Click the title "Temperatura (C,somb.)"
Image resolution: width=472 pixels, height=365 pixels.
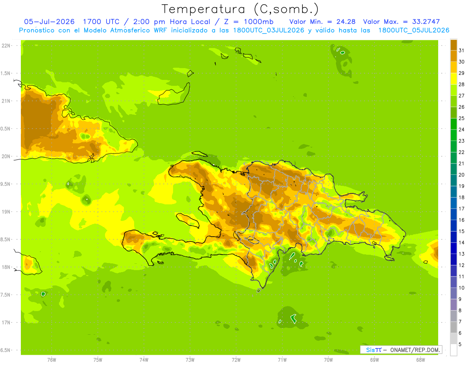[240, 9]
